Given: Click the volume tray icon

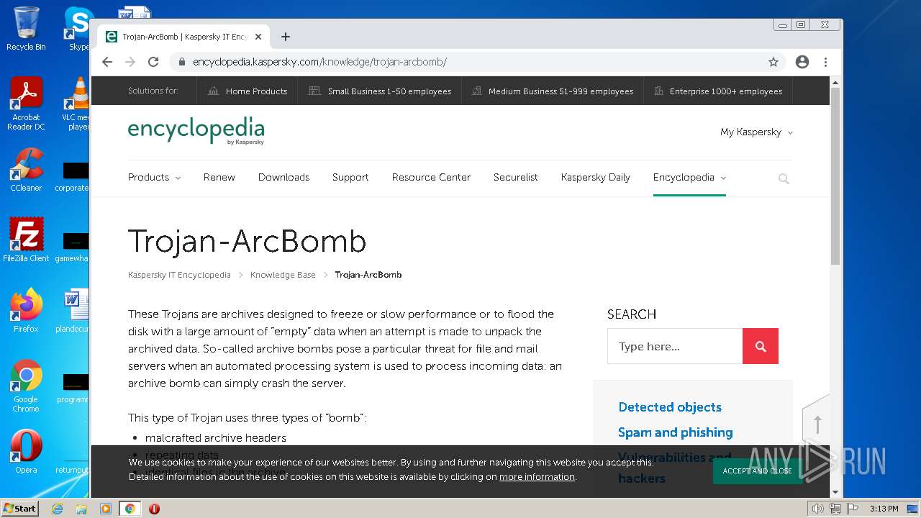Looking at the screenshot, I should [x=817, y=509].
